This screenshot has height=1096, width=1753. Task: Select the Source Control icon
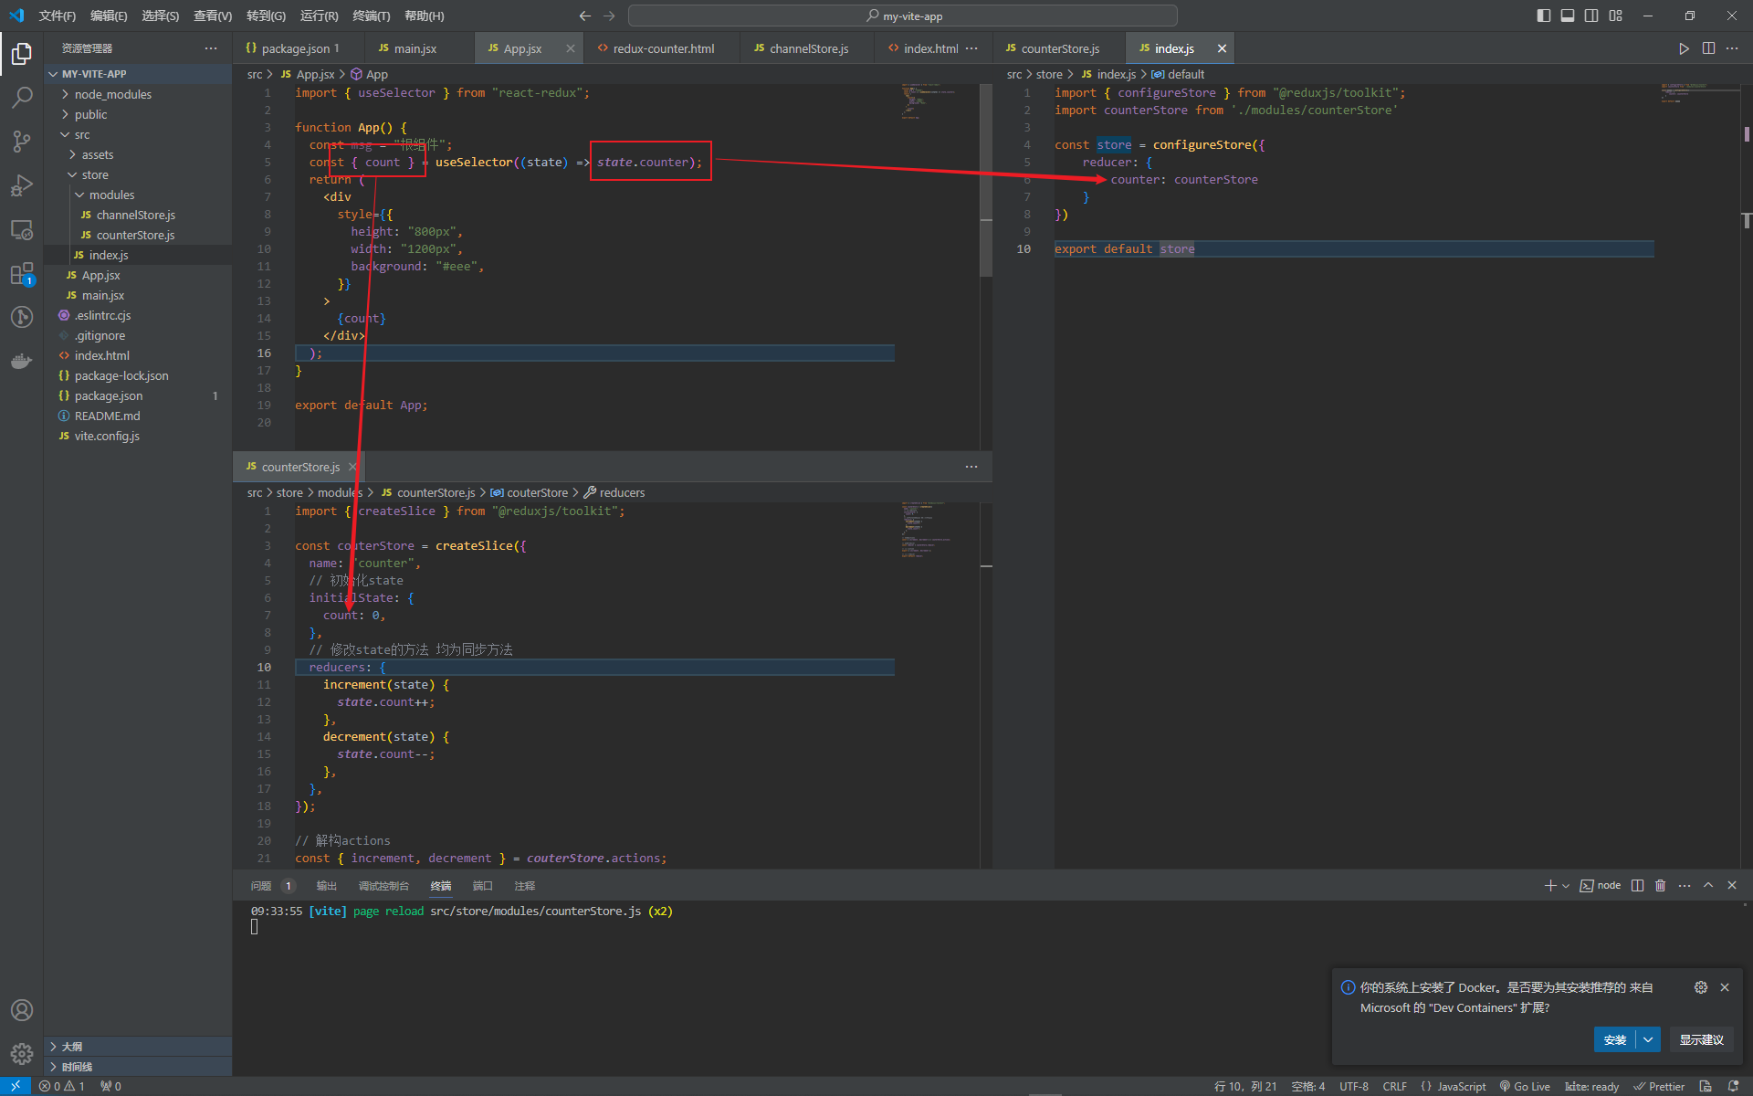pos(23,140)
